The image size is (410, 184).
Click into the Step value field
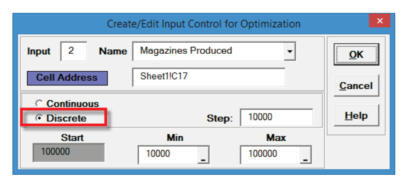point(276,117)
